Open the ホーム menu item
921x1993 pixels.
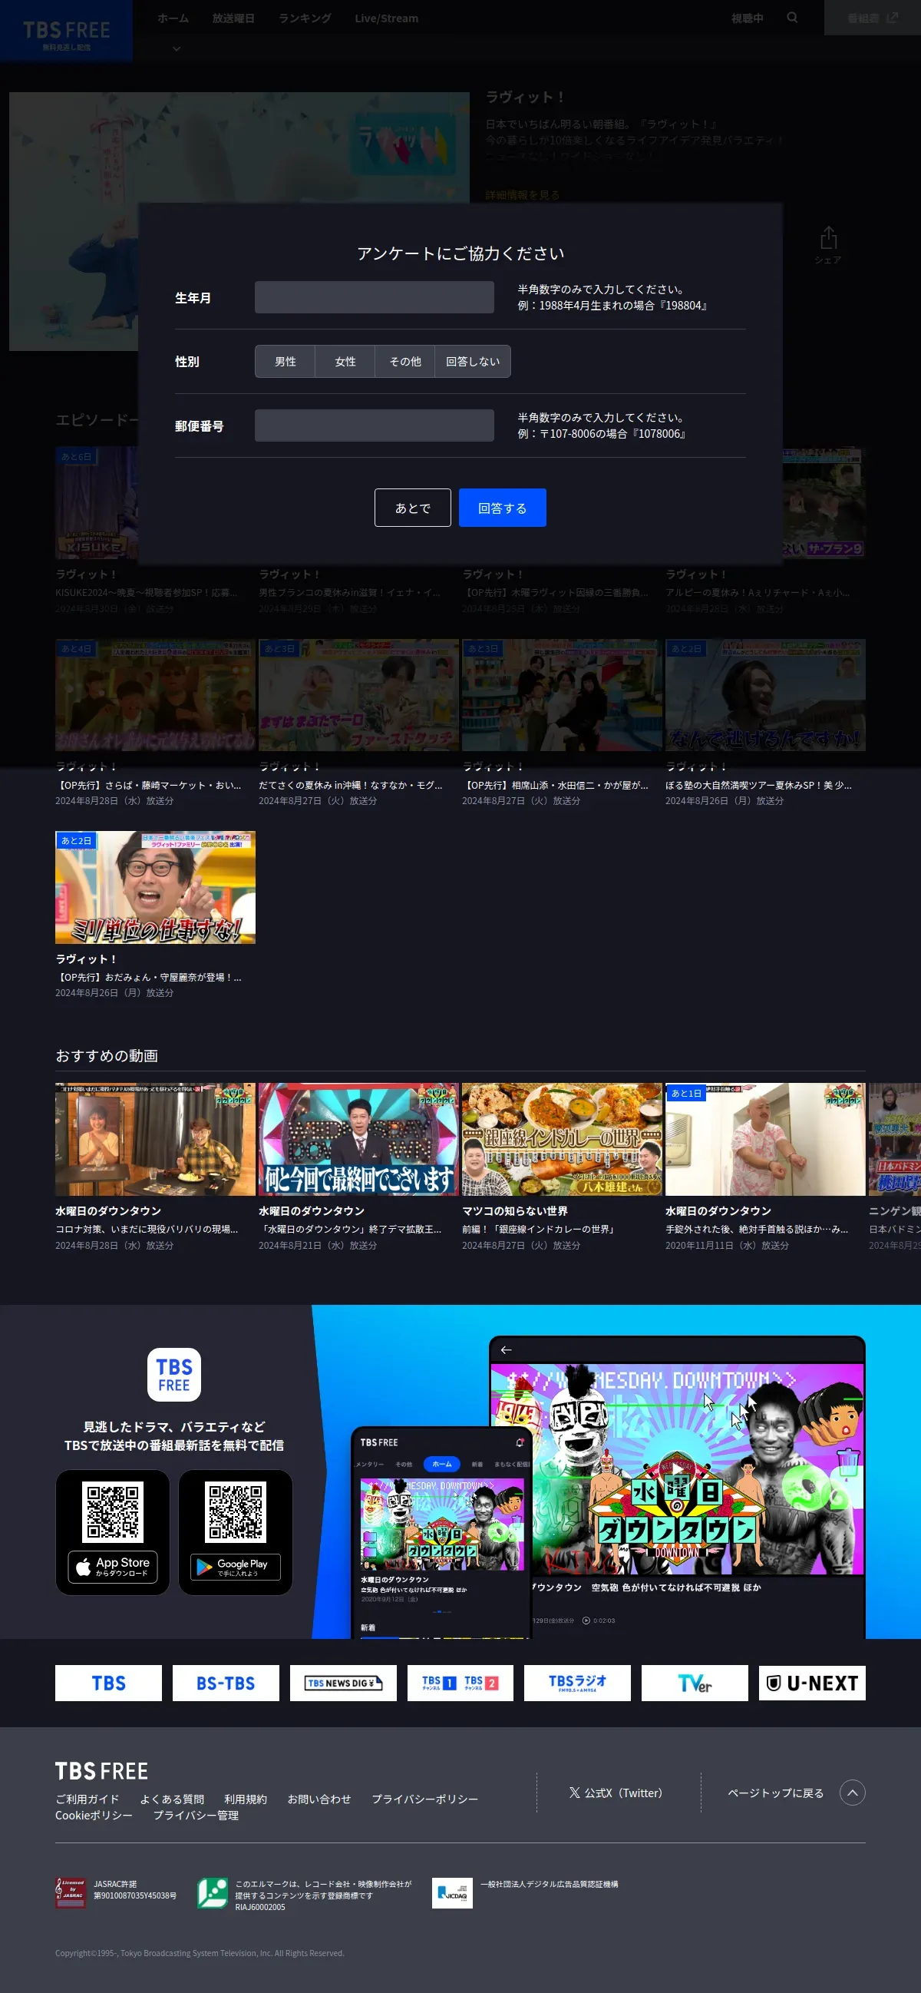173,18
